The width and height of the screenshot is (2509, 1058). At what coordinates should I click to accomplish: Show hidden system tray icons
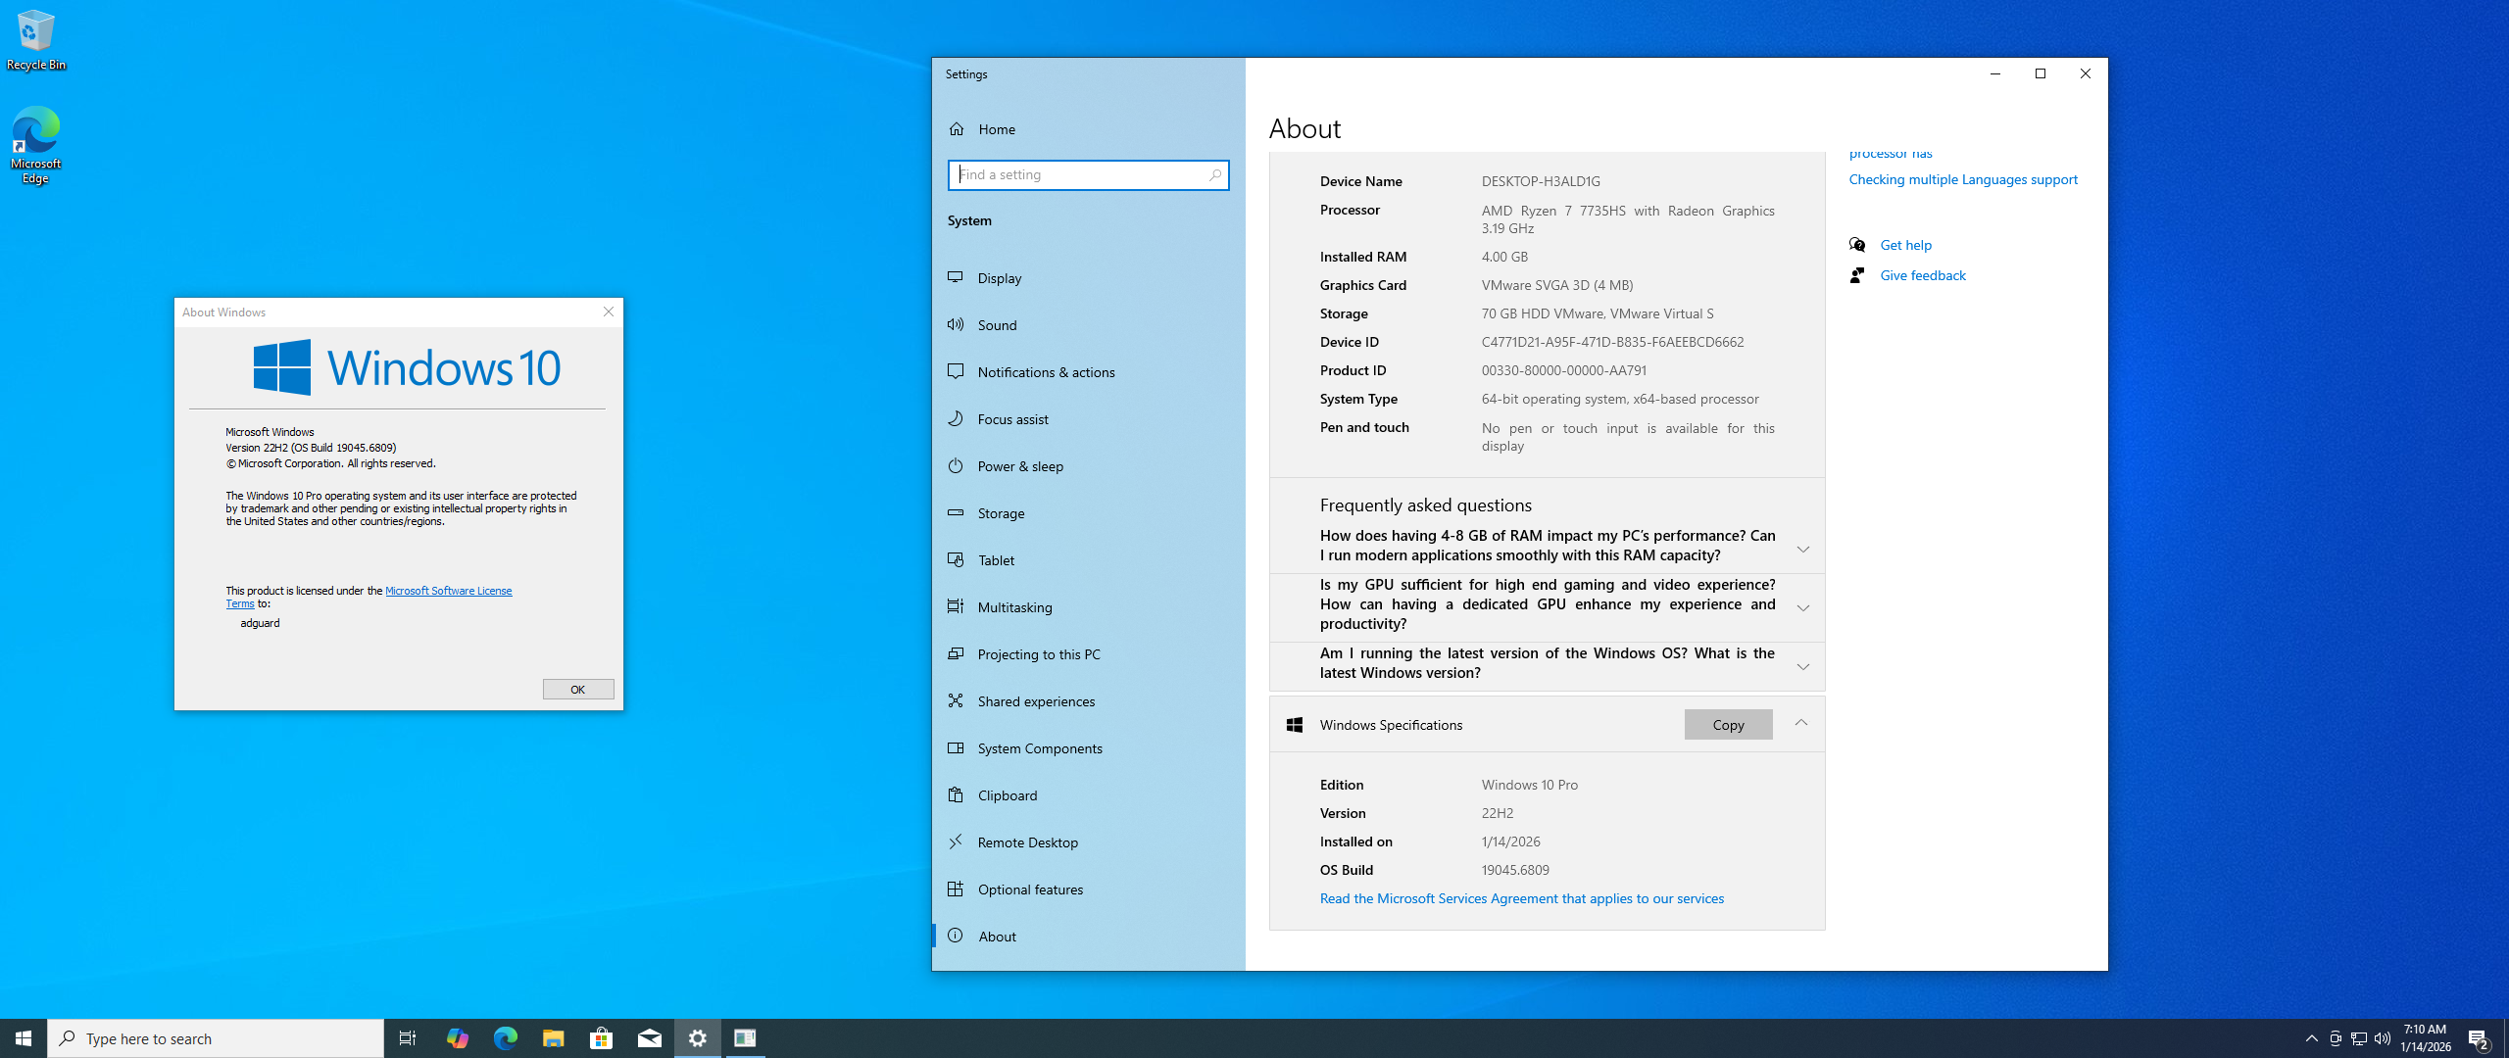click(2311, 1038)
